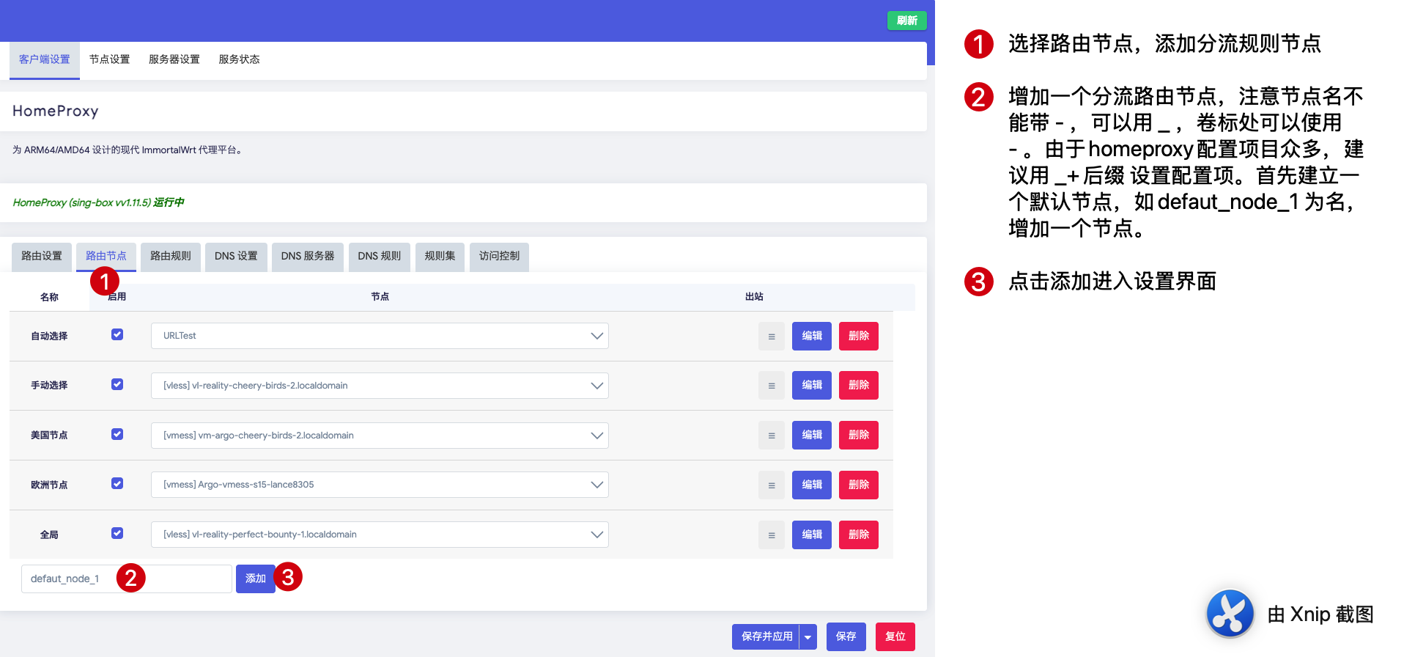Switch to 路由规则 tab
Image resolution: width=1404 pixels, height=657 pixels.
[171, 256]
